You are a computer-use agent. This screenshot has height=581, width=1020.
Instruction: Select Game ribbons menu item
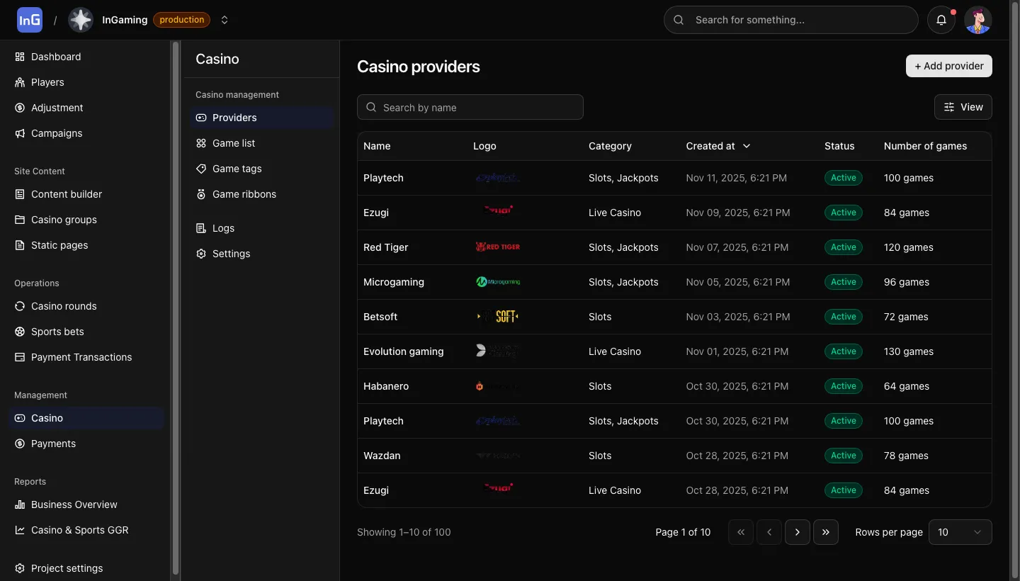click(244, 194)
